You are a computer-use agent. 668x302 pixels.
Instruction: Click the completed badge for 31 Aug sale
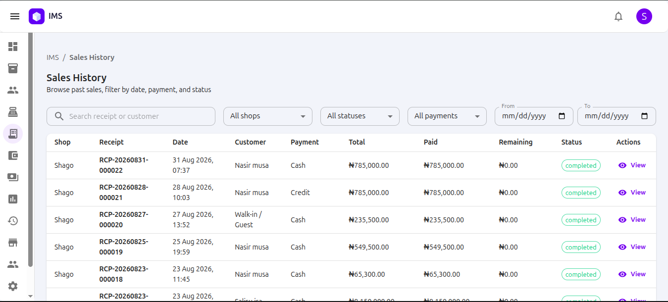coord(581,165)
